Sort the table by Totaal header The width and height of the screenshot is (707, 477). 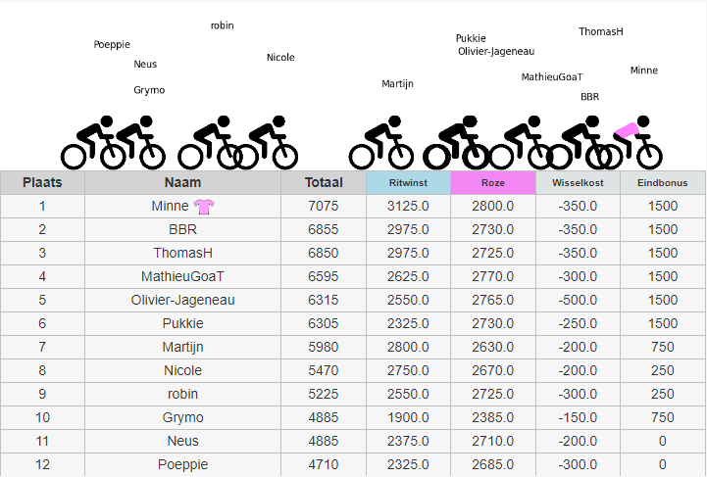point(323,182)
